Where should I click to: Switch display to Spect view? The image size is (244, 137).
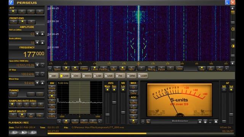57,68
